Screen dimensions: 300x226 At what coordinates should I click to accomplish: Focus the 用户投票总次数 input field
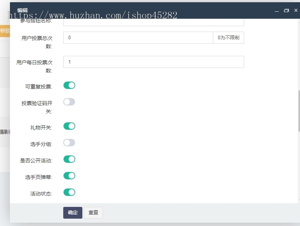coord(138,37)
